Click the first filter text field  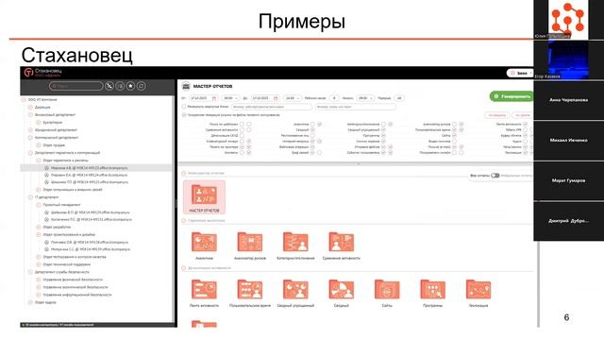point(272,107)
